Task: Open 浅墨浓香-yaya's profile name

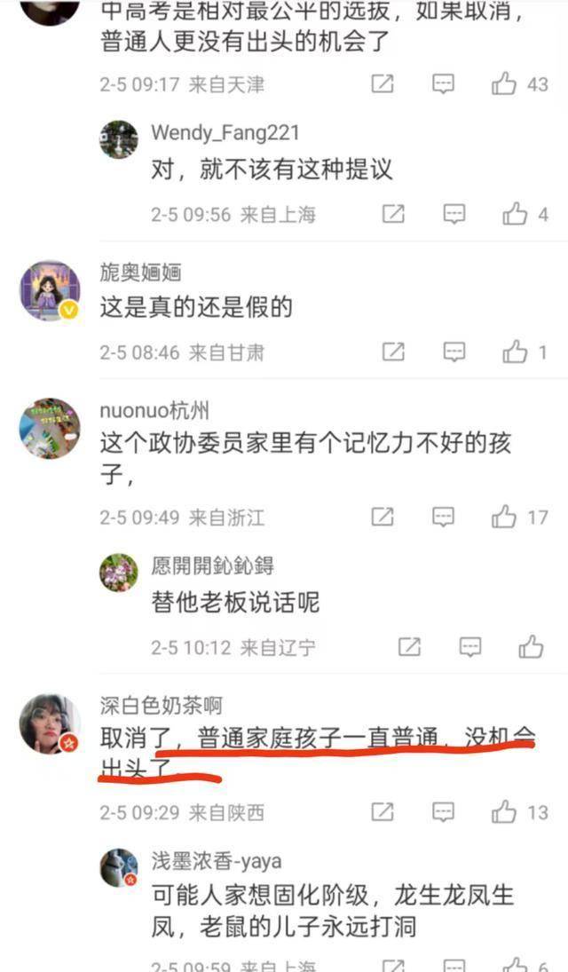Action: [217, 861]
